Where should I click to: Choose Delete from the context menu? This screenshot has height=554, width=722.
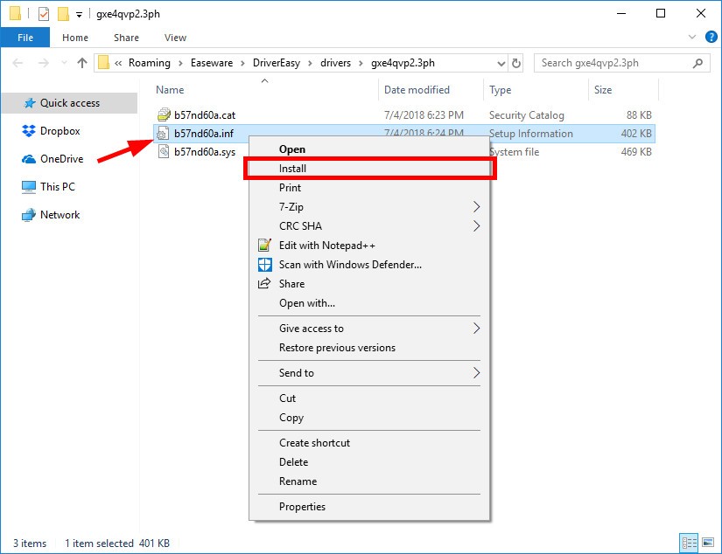pos(369,462)
